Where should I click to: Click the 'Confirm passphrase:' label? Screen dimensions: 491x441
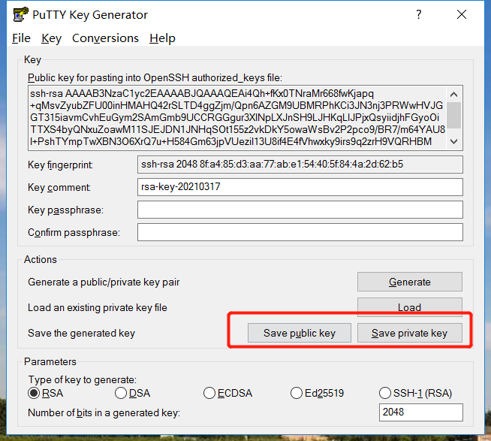pyautogui.click(x=74, y=233)
